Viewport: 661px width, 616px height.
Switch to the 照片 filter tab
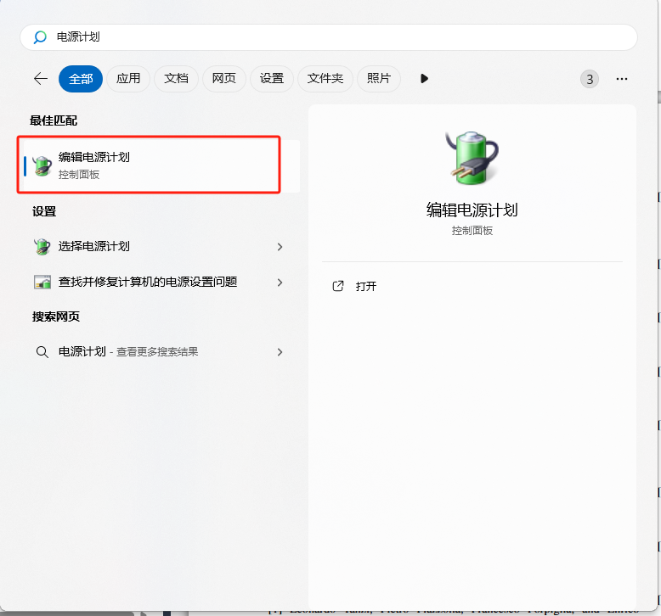pyautogui.click(x=379, y=79)
